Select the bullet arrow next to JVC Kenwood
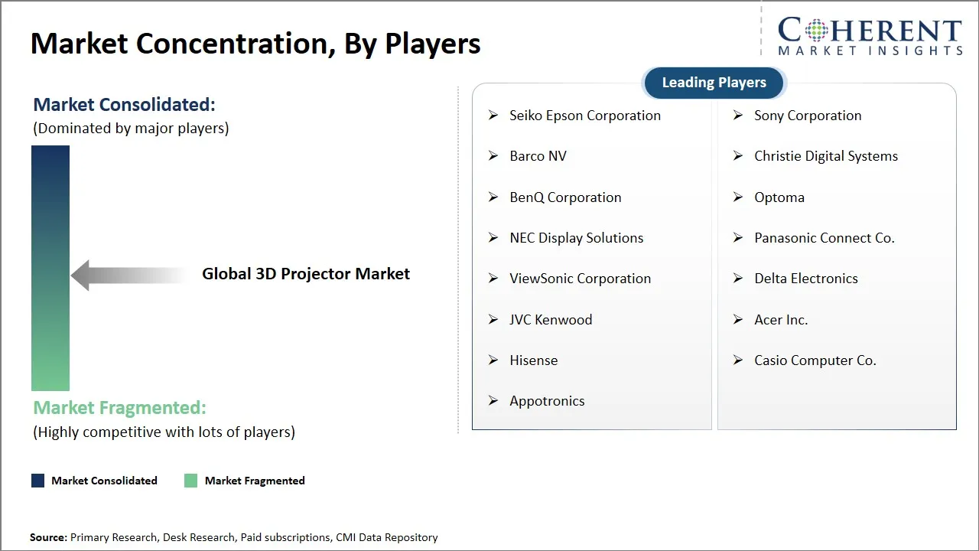The height and width of the screenshot is (551, 979). point(493,320)
